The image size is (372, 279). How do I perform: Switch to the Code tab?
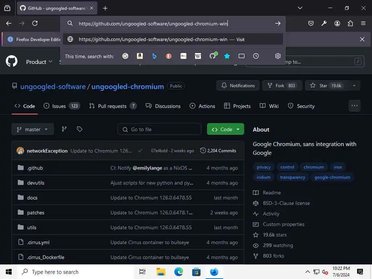[25, 106]
